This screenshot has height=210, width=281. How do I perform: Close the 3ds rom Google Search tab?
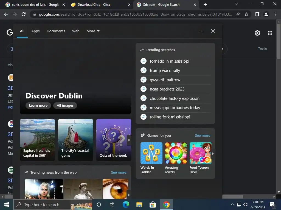(x=195, y=5)
